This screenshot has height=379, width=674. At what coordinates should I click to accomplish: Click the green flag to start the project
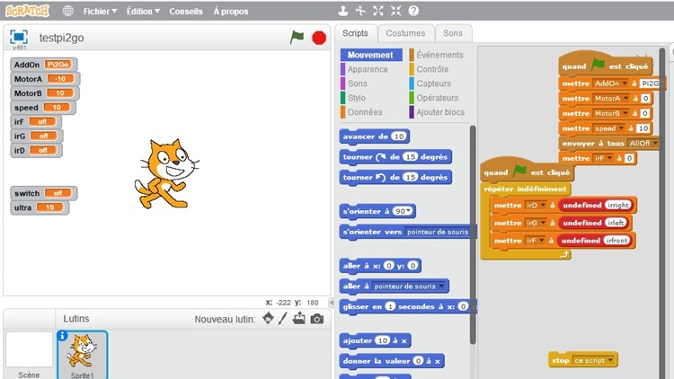[297, 37]
